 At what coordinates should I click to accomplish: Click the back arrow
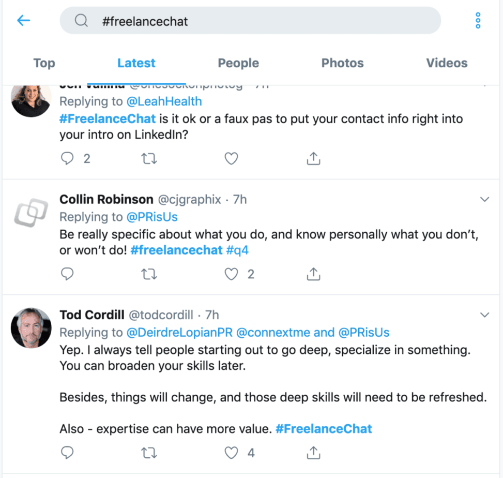24,21
